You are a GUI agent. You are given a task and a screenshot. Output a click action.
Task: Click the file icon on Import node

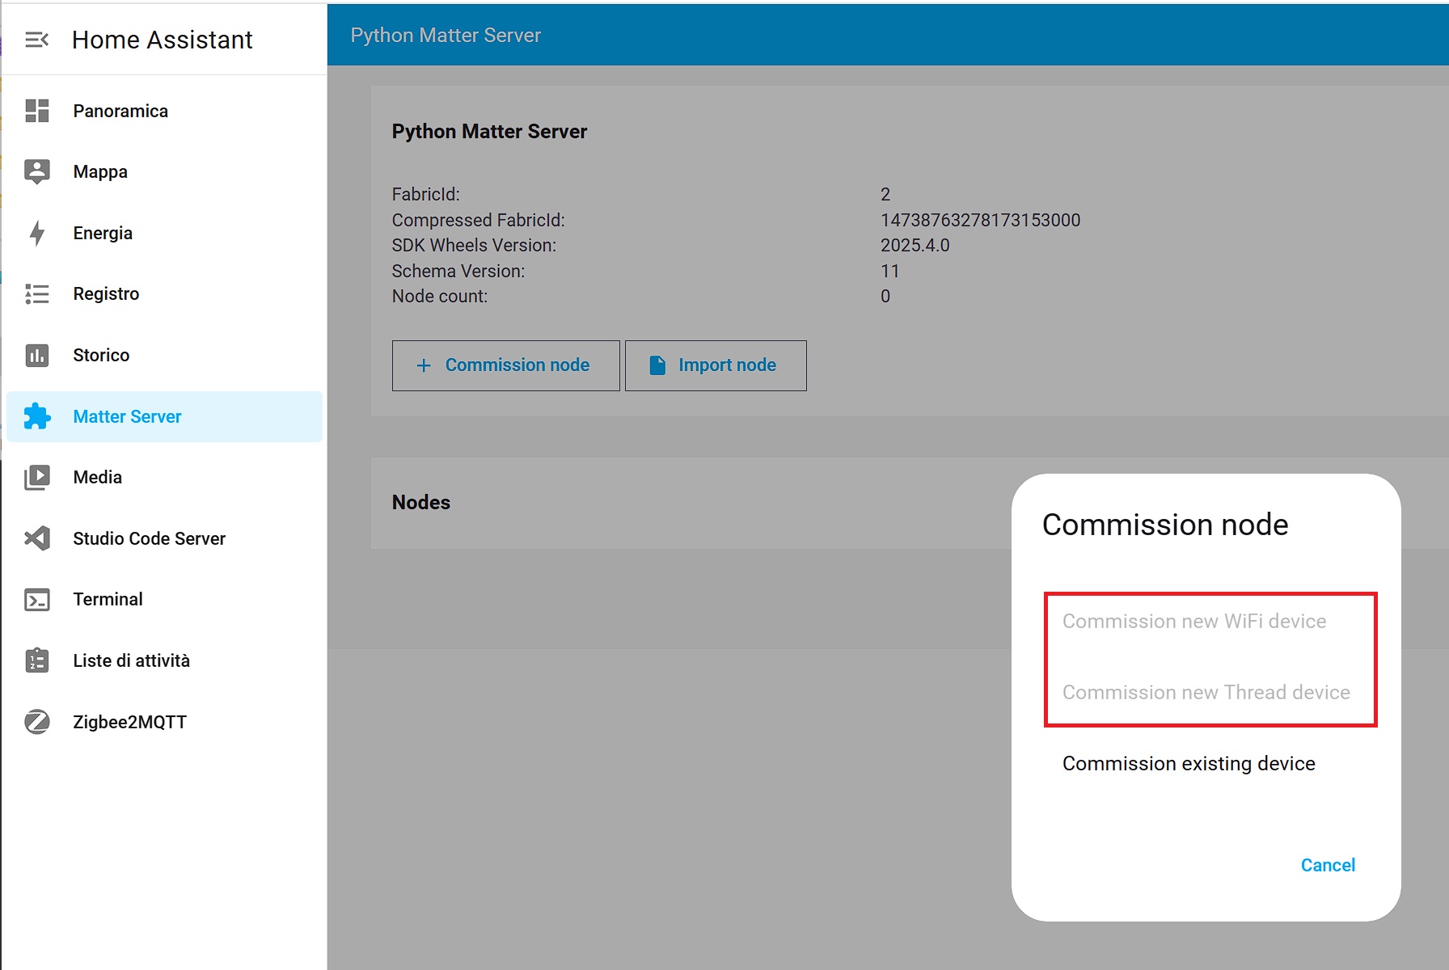tap(657, 365)
